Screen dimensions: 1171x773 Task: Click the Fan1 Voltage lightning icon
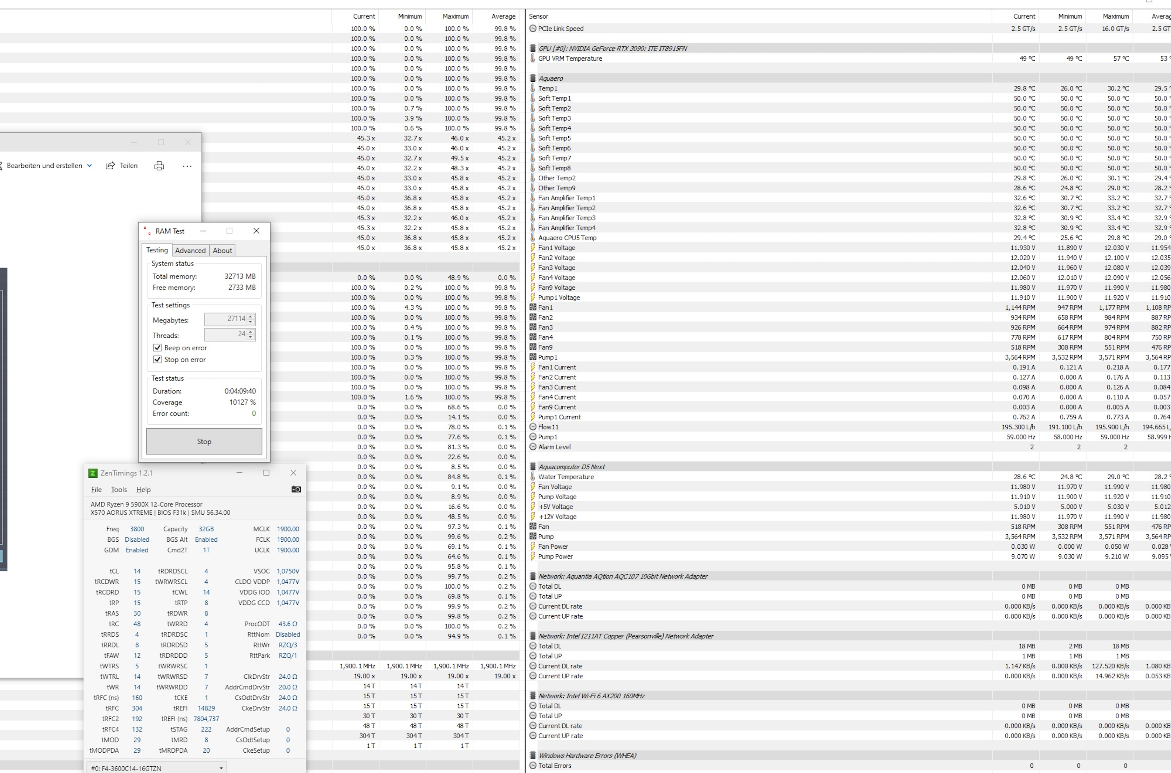tap(533, 247)
